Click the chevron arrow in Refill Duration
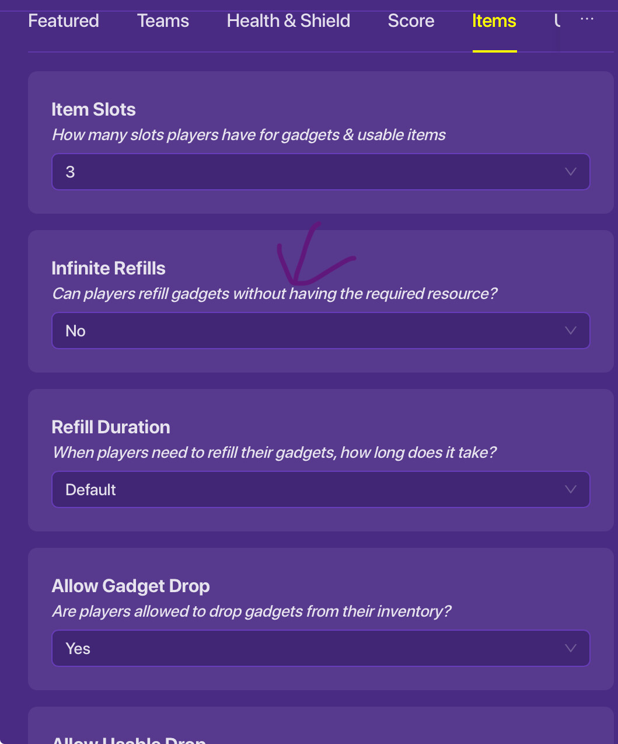This screenshot has width=618, height=744. click(571, 489)
